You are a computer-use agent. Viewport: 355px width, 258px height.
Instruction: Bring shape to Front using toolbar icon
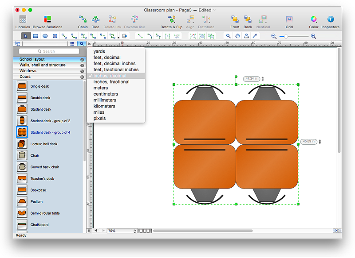point(235,20)
